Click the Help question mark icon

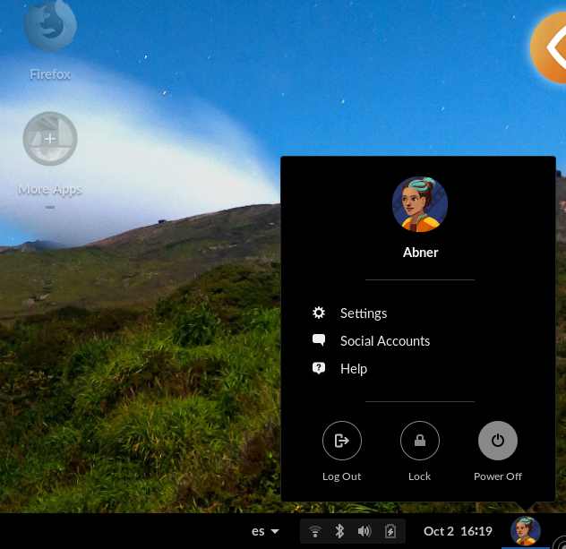(x=319, y=368)
